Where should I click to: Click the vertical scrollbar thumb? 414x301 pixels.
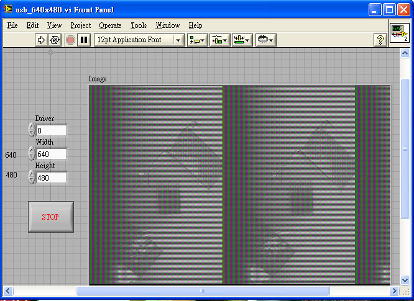[405, 148]
